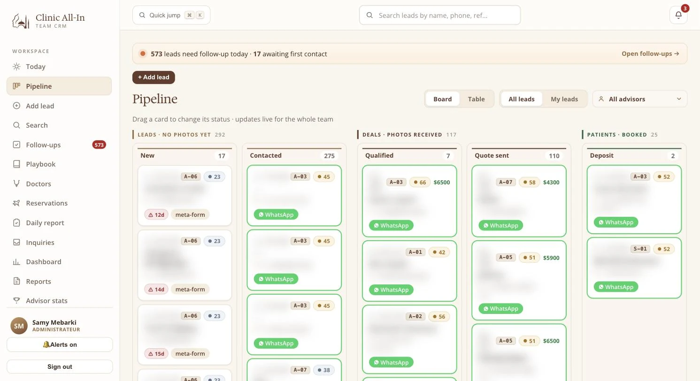This screenshot has width=700, height=381.
Task: Switch to Board view
Action: point(443,99)
